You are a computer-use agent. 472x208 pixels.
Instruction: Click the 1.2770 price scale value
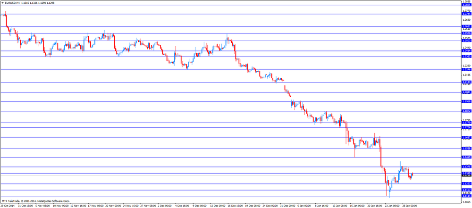(466, 10)
